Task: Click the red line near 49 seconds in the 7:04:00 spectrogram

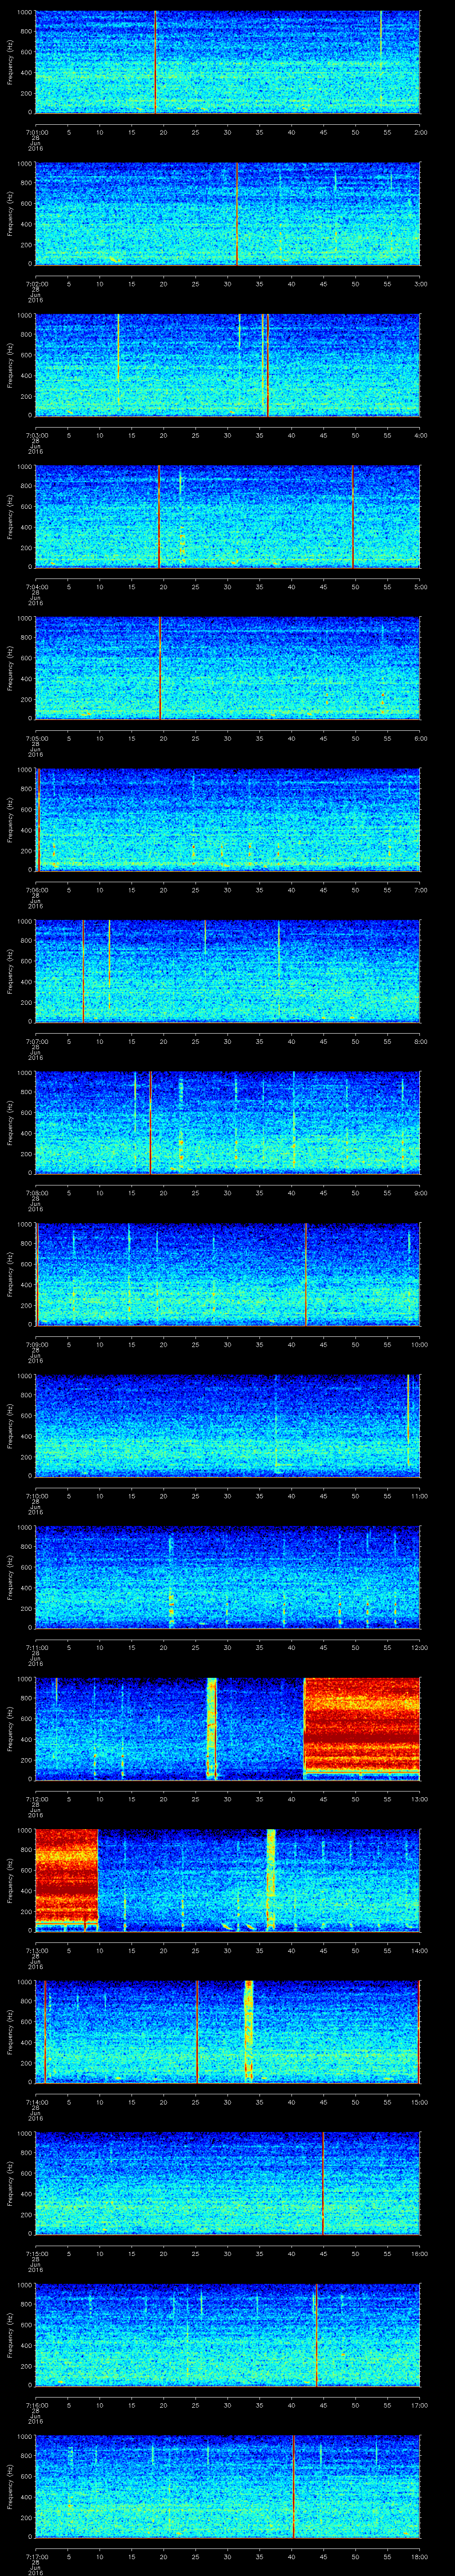Action: point(352,516)
